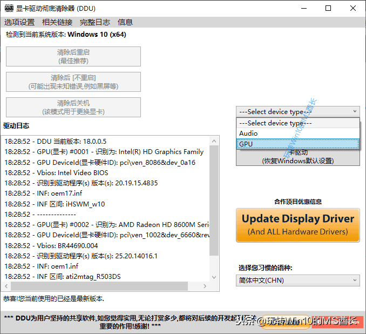Screen dimensions: 366x334
Task: Click the horizontal scrollbar thumb in log
Action: 99,286
